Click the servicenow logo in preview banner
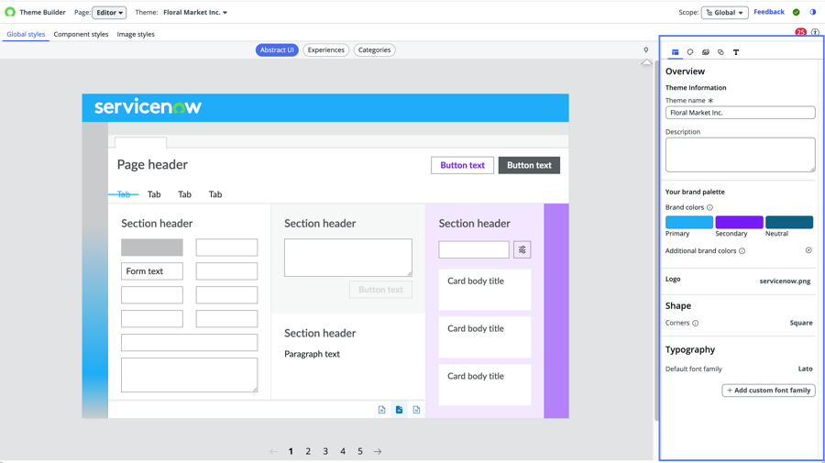The width and height of the screenshot is (825, 463). pos(148,106)
